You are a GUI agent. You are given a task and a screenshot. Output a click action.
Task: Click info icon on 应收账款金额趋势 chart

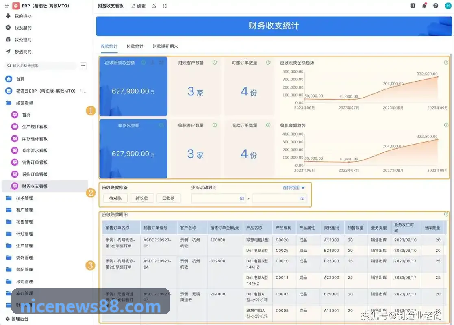446,63
